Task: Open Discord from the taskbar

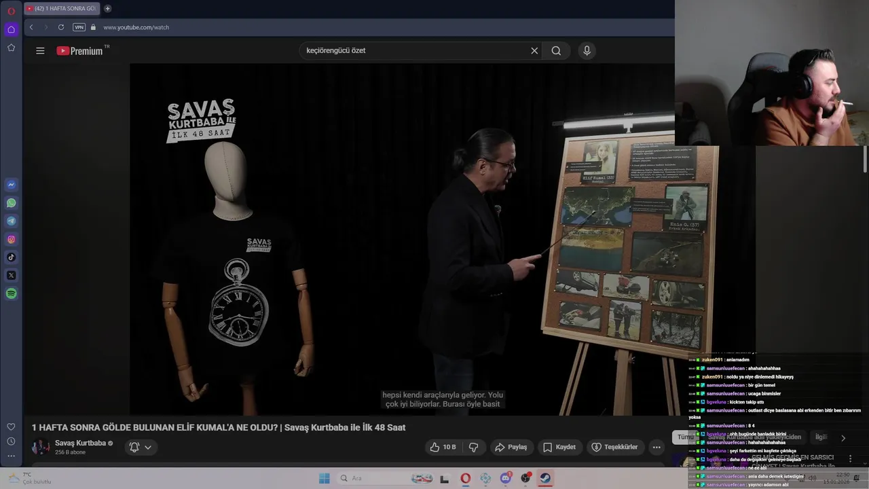Action: (x=505, y=478)
